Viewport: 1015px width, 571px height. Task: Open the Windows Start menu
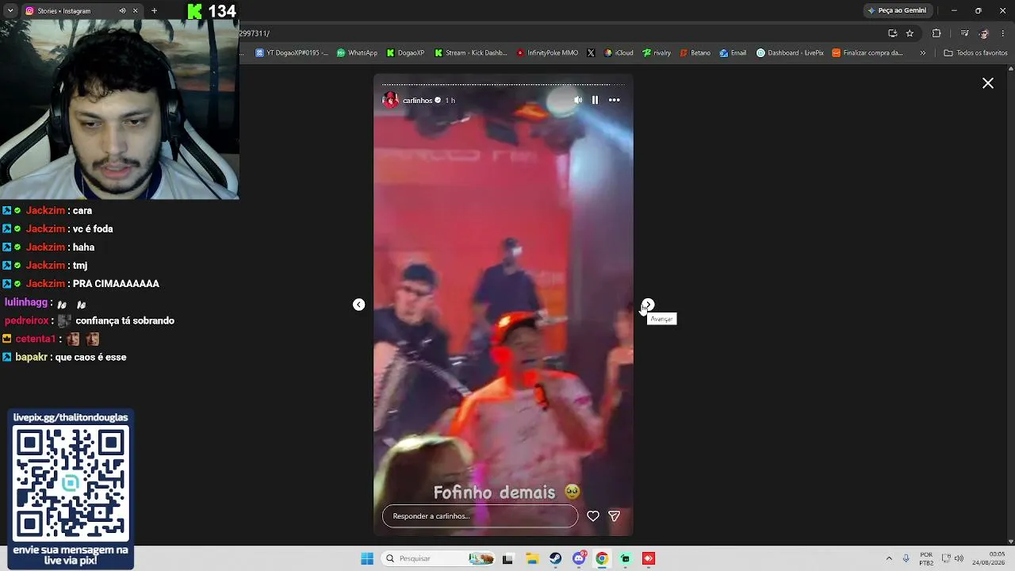[x=367, y=558]
